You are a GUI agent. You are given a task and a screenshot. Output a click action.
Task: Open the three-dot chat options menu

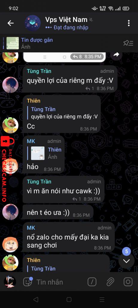pyautogui.click(x=129, y=23)
